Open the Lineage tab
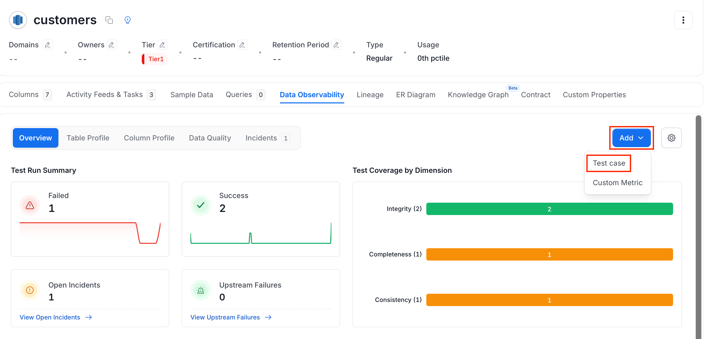Screen dimensions: 706x339 pos(370,95)
